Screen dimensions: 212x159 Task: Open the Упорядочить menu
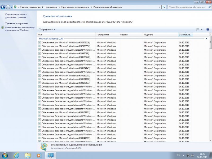47,29
